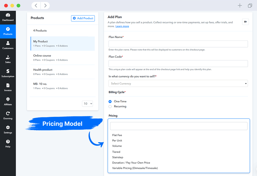The image size is (257, 176).
Task: Switch to the Products section
Action: 8,31
